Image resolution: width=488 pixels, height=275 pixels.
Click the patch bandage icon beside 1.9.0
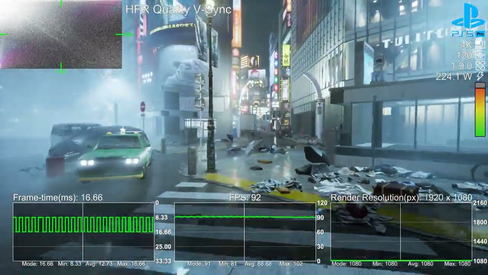coord(480,66)
